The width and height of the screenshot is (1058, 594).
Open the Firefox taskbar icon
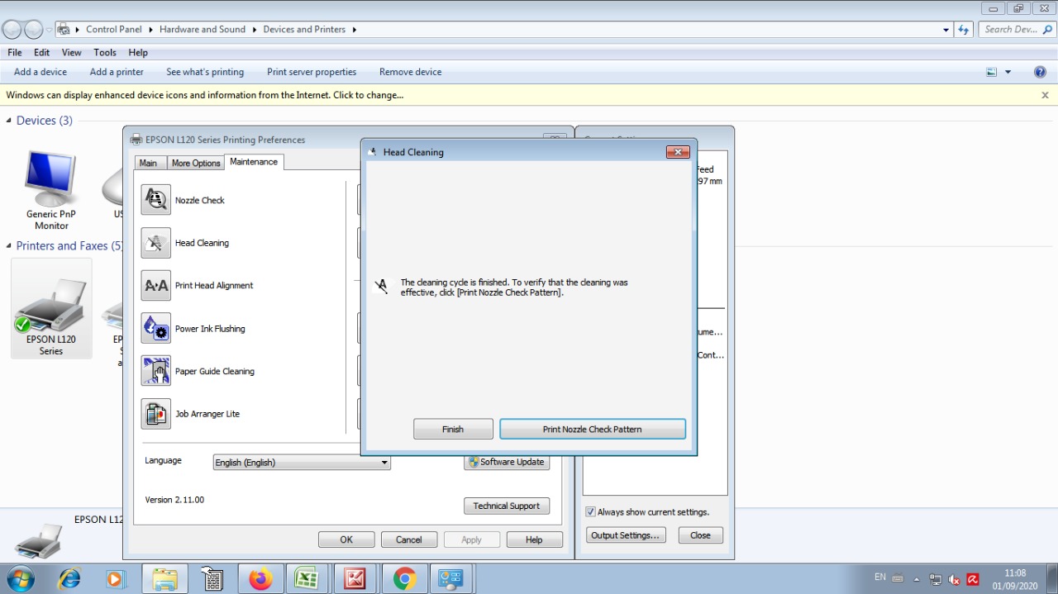(x=260, y=579)
